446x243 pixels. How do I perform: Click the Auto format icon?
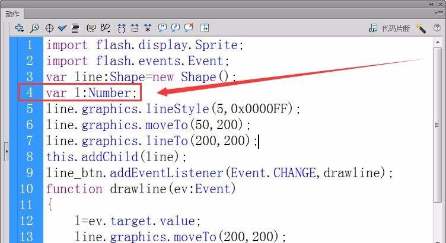point(75,28)
